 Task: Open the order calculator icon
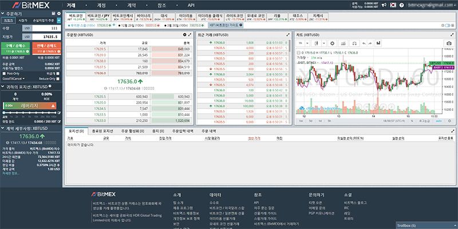pos(53,13)
